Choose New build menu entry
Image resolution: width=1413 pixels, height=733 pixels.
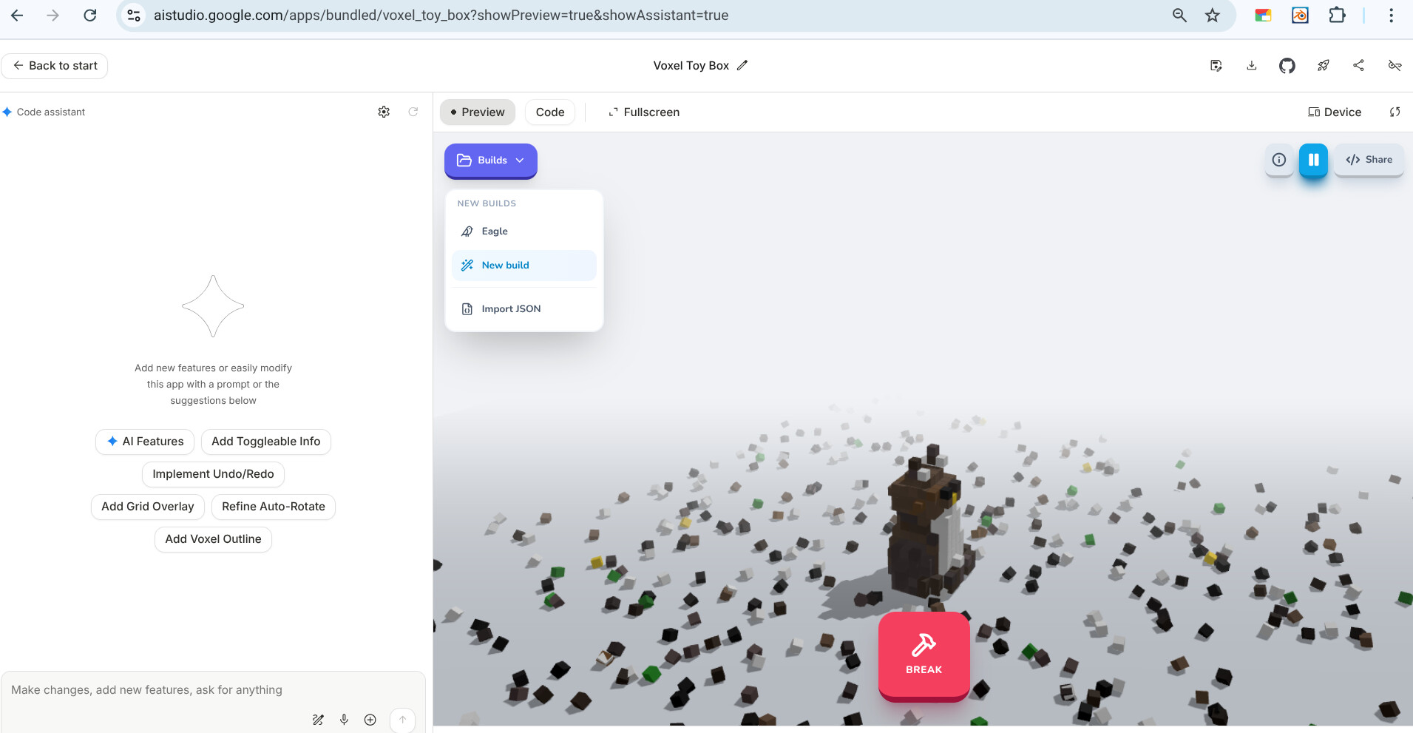click(506, 266)
